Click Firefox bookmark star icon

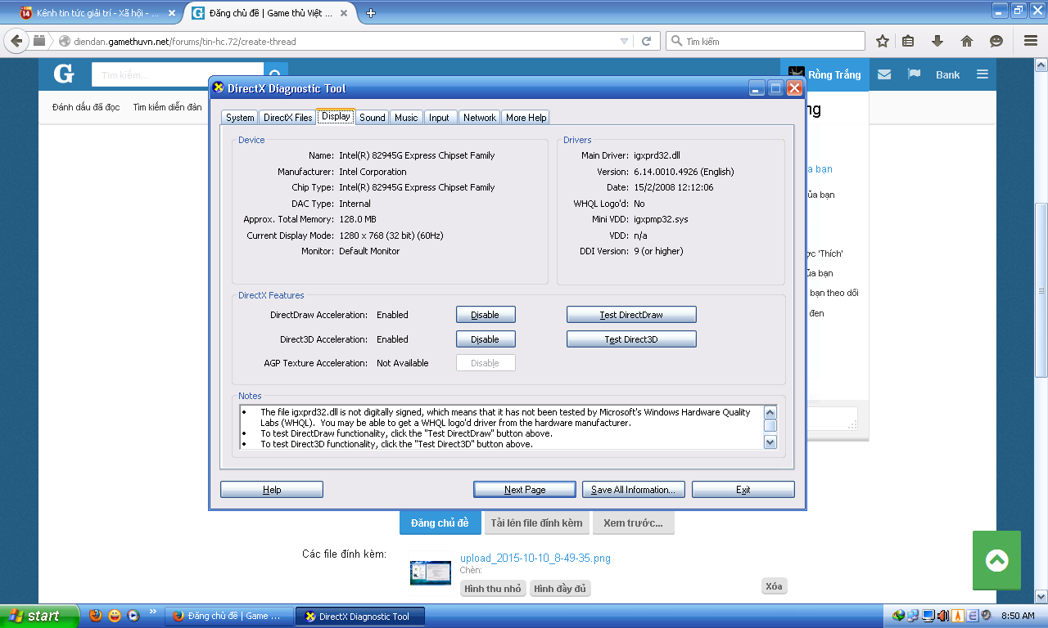pos(883,41)
